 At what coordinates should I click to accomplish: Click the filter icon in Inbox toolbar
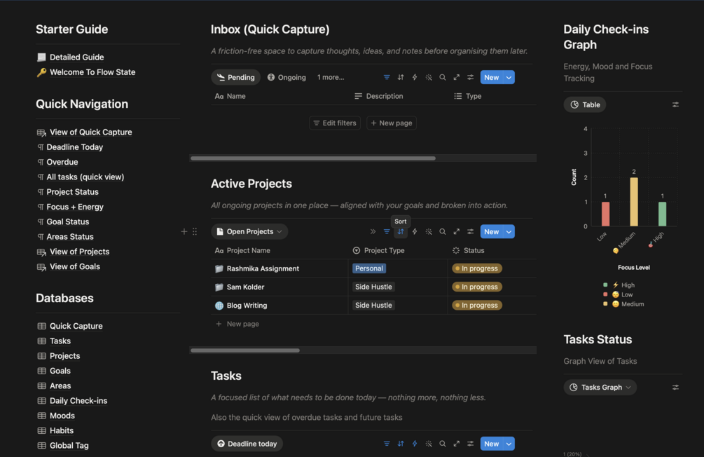pyautogui.click(x=387, y=77)
